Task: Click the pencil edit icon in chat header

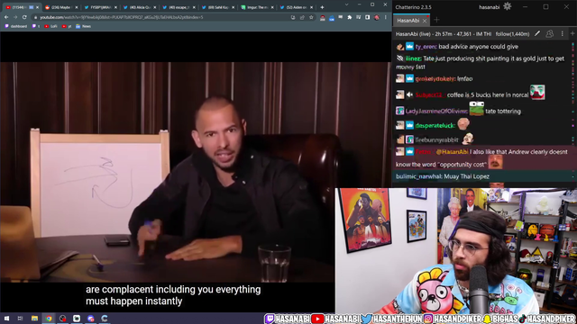Action: (x=537, y=34)
